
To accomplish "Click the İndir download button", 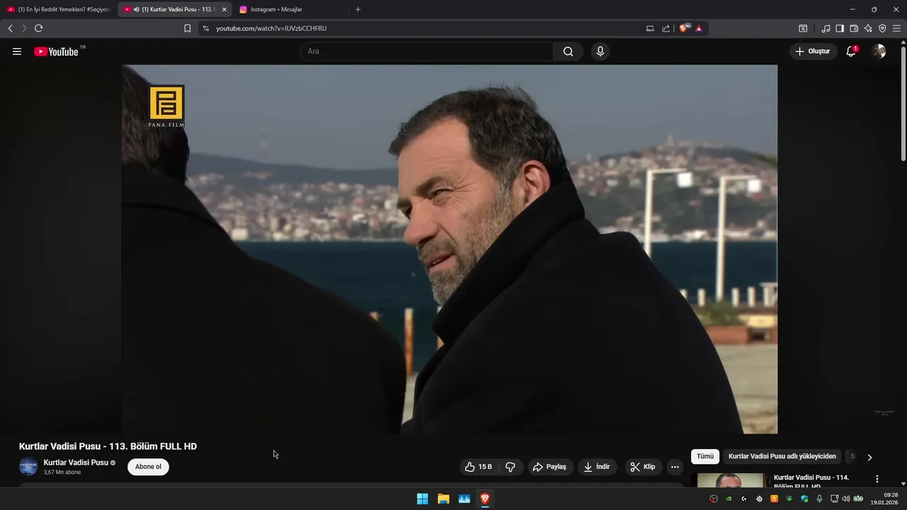I will pos(597,467).
